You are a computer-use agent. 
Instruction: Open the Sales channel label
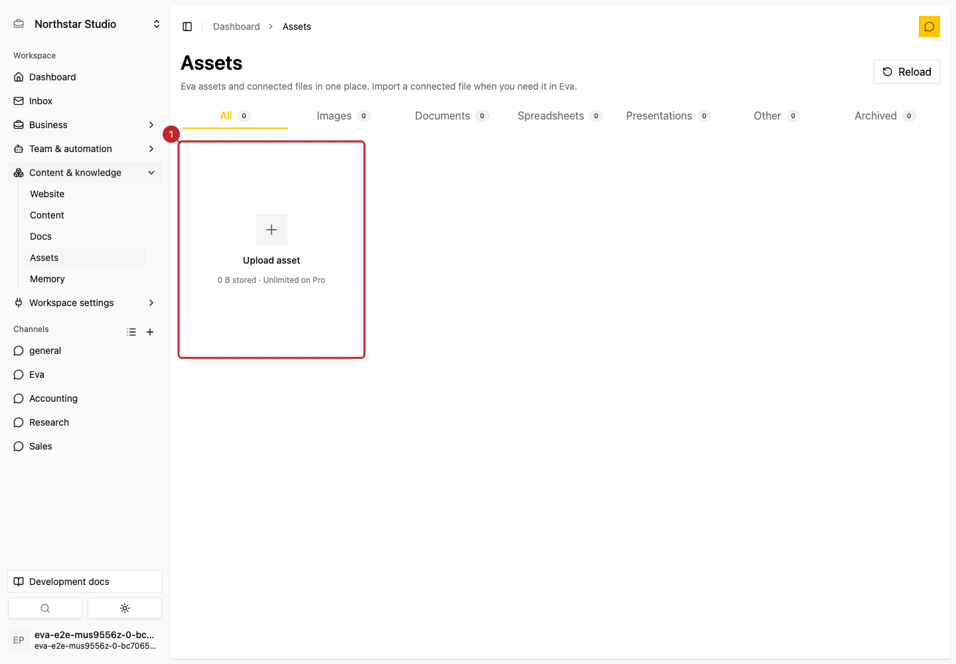(x=40, y=446)
